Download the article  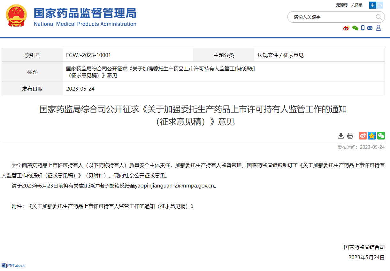pyautogui.click(x=341, y=136)
